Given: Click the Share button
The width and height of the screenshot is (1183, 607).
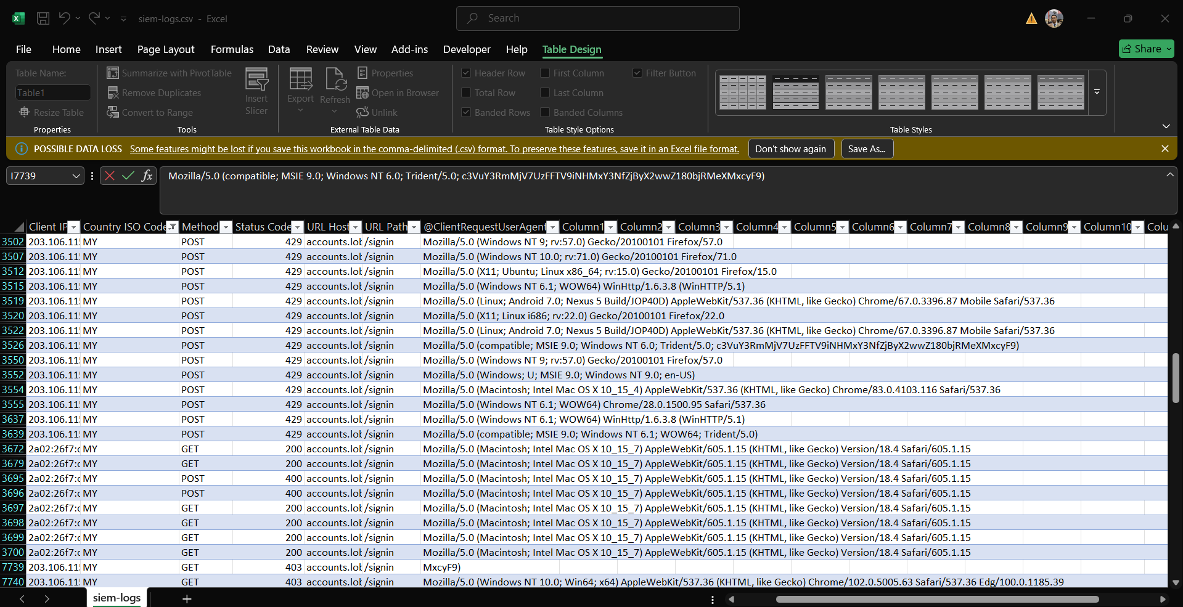Looking at the screenshot, I should point(1146,49).
